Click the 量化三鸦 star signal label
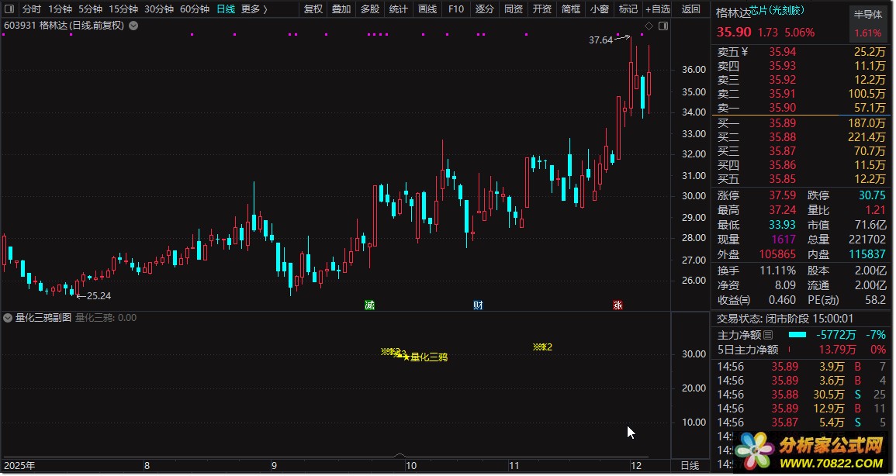Viewport: 896px width, 476px height. pos(425,357)
